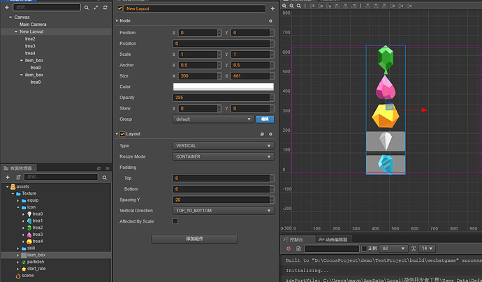Click the add node plus icon in hierarchy
Screen dimensions: 482x282
coord(6,8)
